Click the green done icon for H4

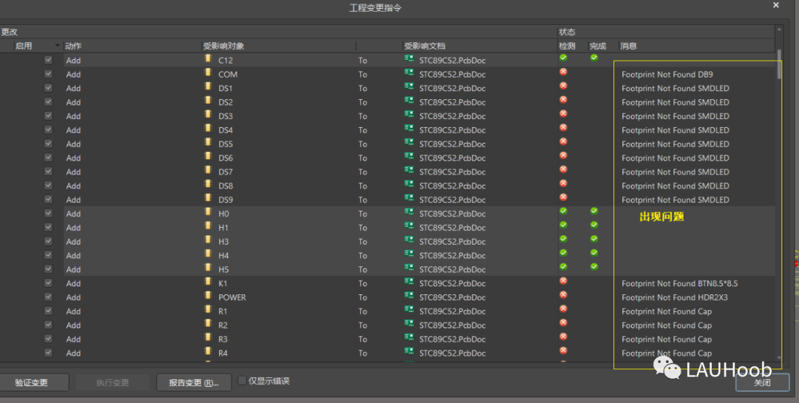tap(594, 253)
